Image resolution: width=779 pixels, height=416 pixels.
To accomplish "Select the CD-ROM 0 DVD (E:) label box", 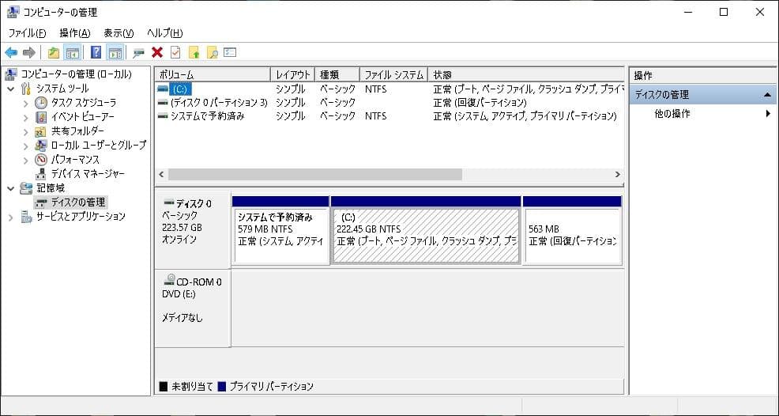I will click(x=193, y=308).
